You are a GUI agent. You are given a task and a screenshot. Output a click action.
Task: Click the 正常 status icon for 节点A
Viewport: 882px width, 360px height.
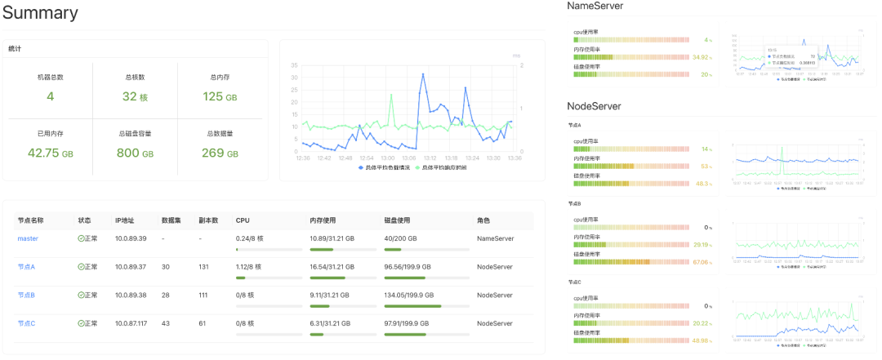click(82, 267)
